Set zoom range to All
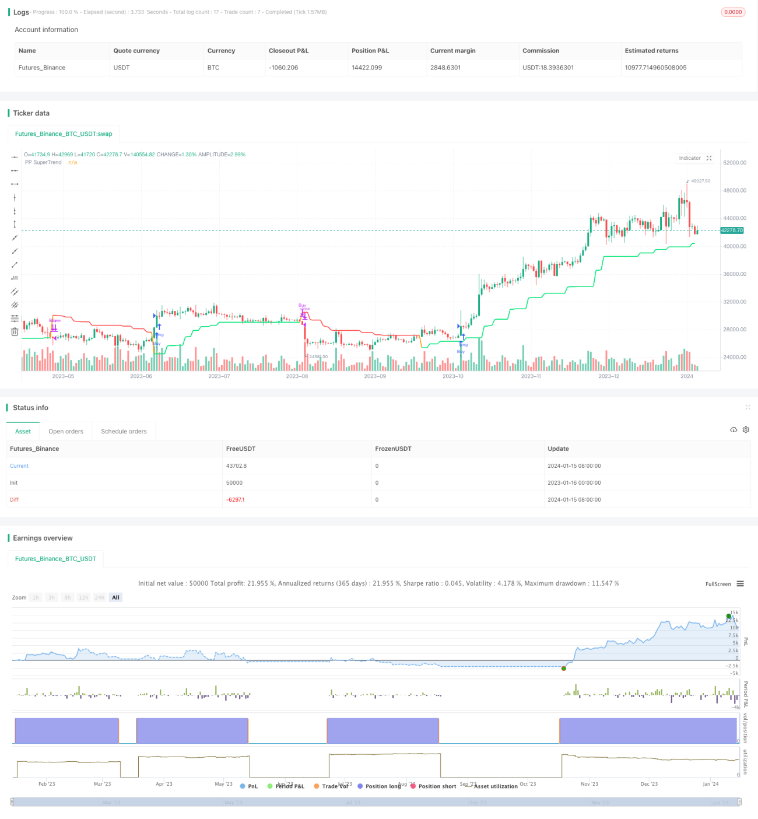The width and height of the screenshot is (758, 819). coord(115,597)
